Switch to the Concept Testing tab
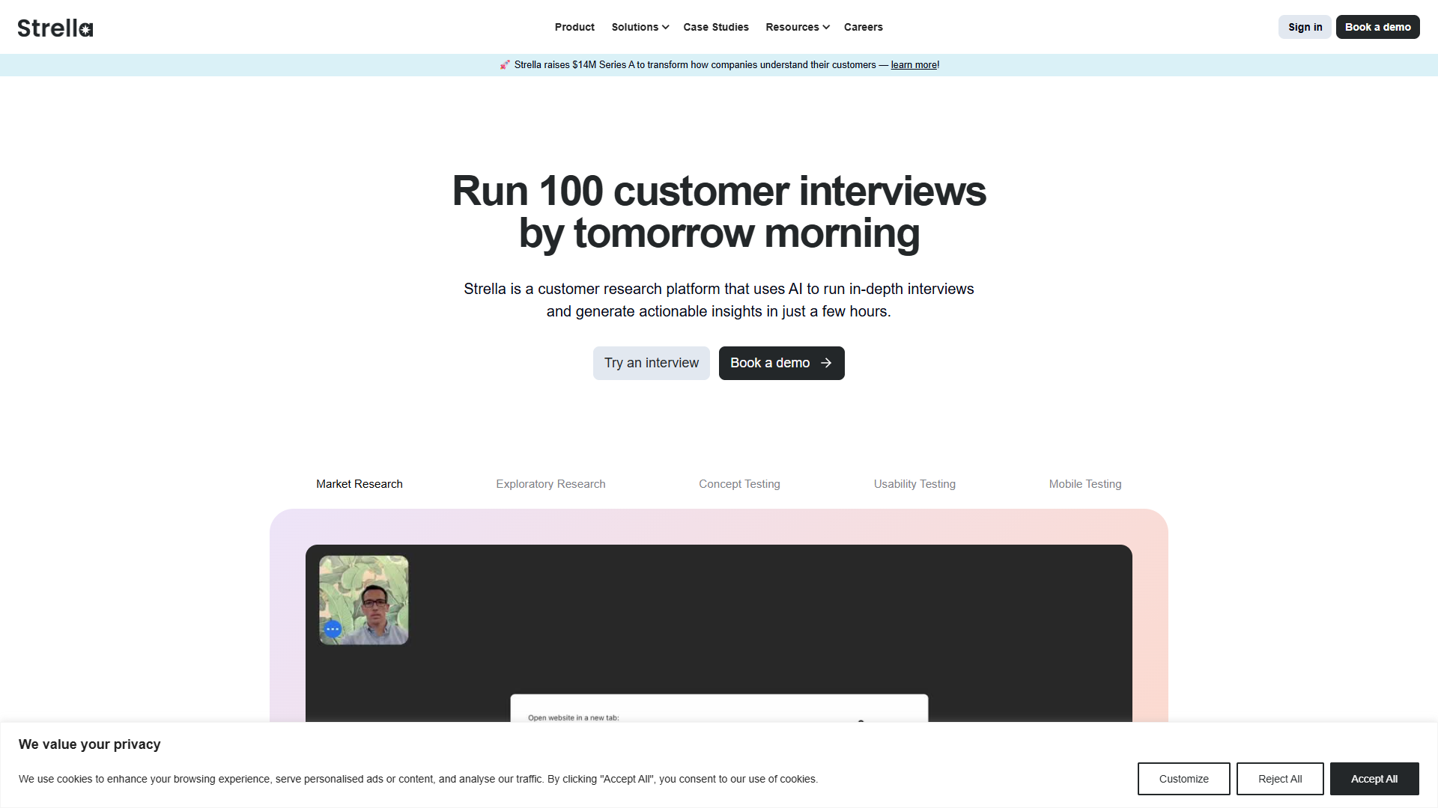 [739, 484]
